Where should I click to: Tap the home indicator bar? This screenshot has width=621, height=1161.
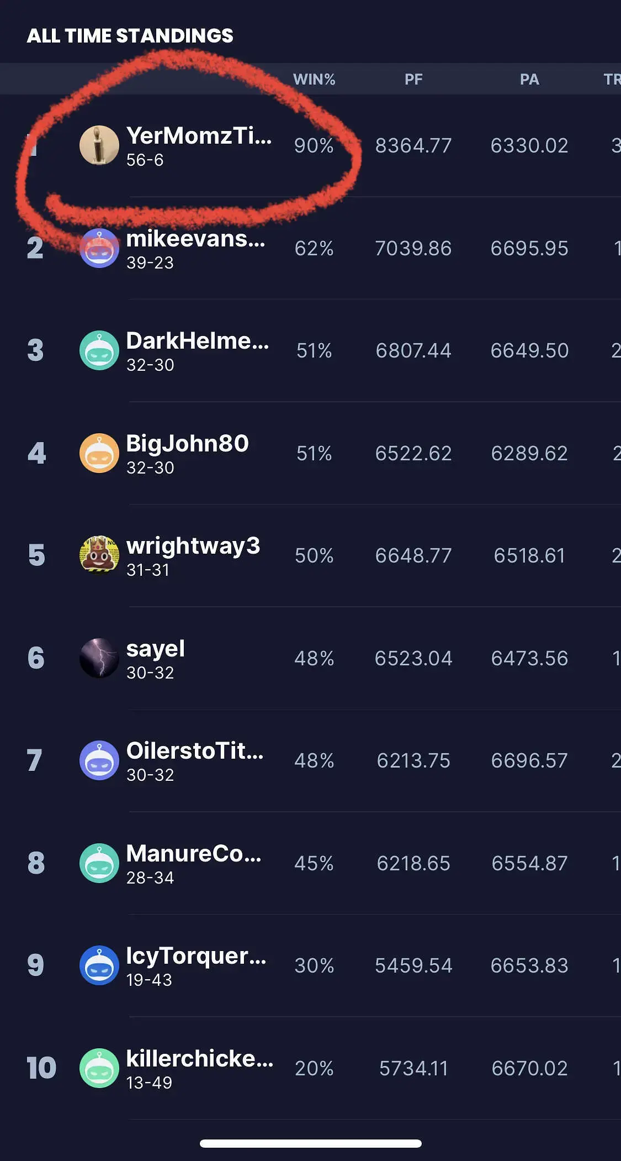coord(311,1143)
